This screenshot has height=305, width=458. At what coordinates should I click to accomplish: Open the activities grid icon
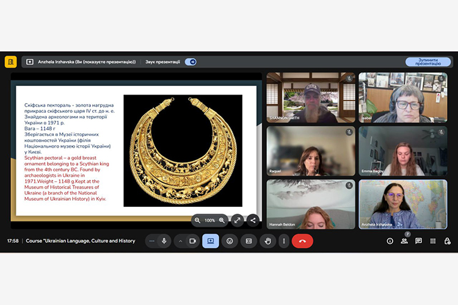click(x=433, y=241)
